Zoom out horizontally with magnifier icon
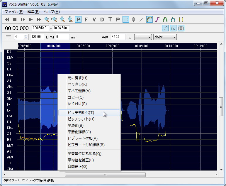 54,19
